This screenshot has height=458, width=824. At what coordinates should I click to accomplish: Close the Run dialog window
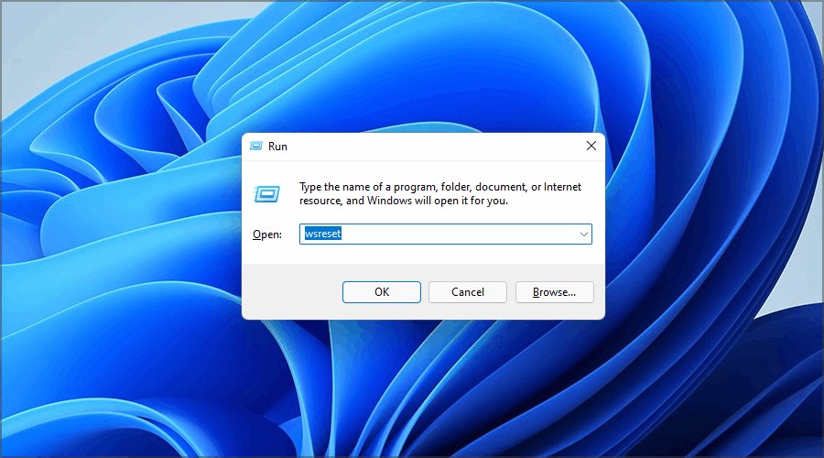(591, 147)
